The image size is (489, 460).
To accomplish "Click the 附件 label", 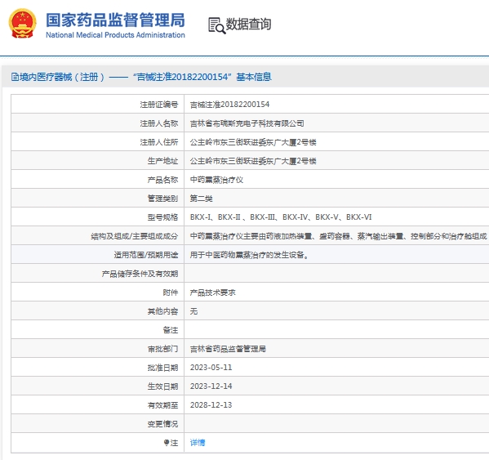I will 171,293.
